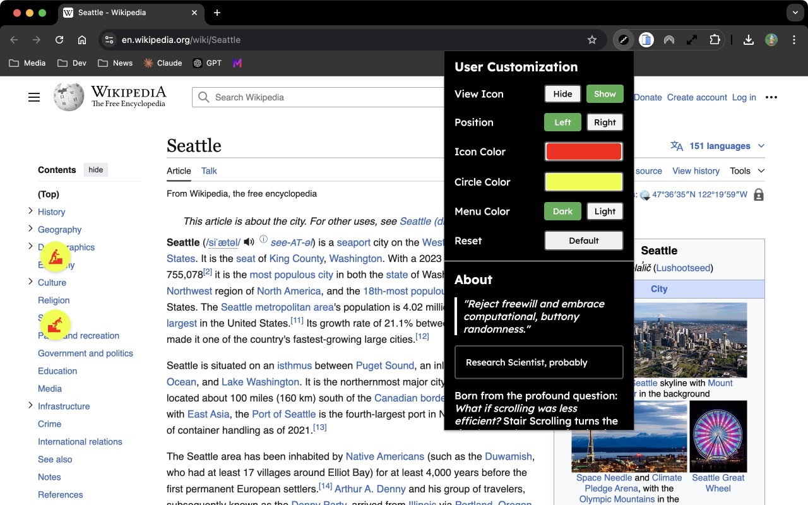The width and height of the screenshot is (808, 505).
Task: Click the Search Wikipedia input field
Action: click(x=319, y=97)
